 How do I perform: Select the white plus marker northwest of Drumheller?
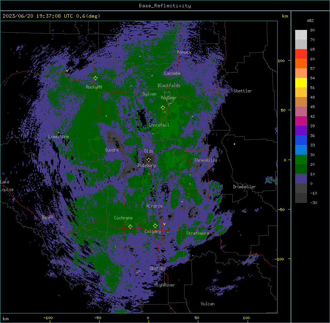click(234, 144)
